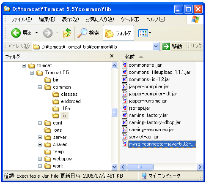Click the Links (リンク) toolbar label
The width and height of the screenshot is (206, 184).
point(196,46)
